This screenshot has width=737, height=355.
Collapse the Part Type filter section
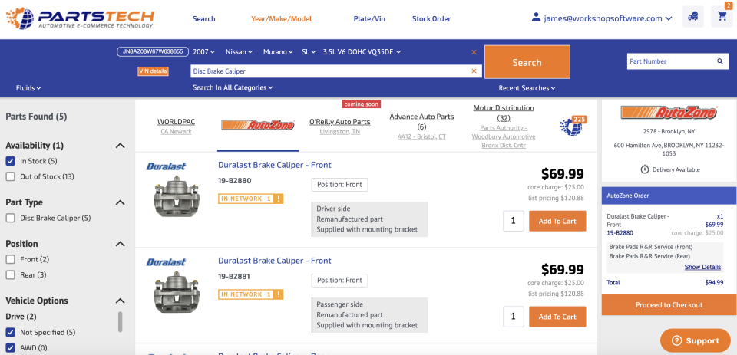tap(120, 202)
